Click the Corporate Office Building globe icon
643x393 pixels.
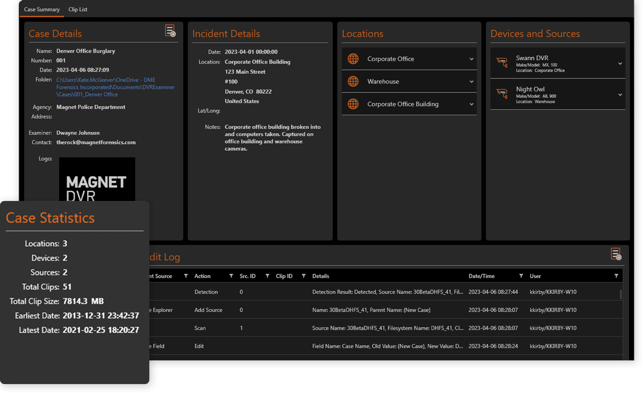point(353,104)
